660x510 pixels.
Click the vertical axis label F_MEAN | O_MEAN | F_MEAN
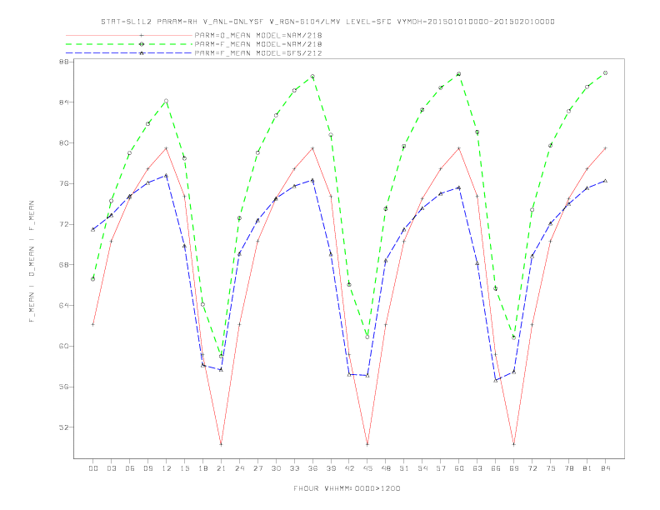coord(32,262)
